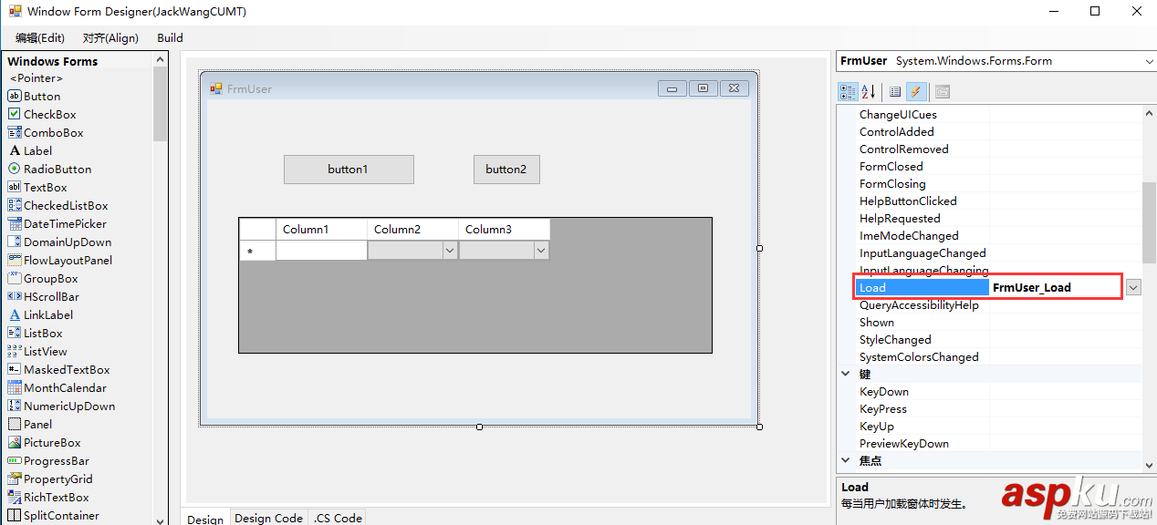Select the new-row asterisk header
Image resolution: width=1157 pixels, height=525 pixels.
tap(257, 250)
